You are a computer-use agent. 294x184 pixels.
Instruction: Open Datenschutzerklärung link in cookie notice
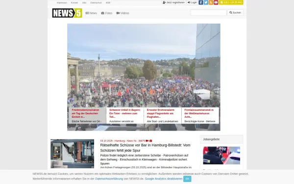[109, 179]
